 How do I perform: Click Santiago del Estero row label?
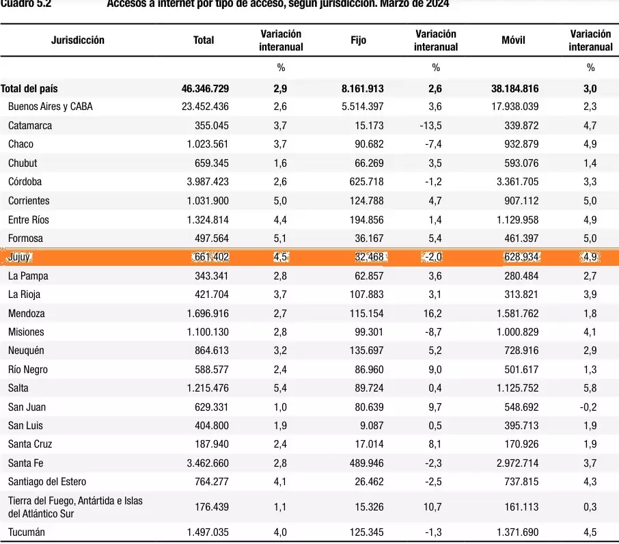coord(47,482)
